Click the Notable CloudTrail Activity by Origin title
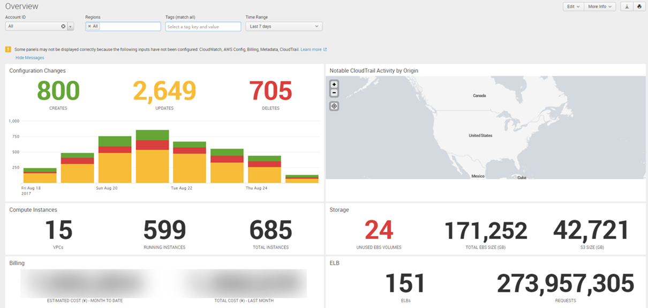648x308 pixels. [374, 71]
